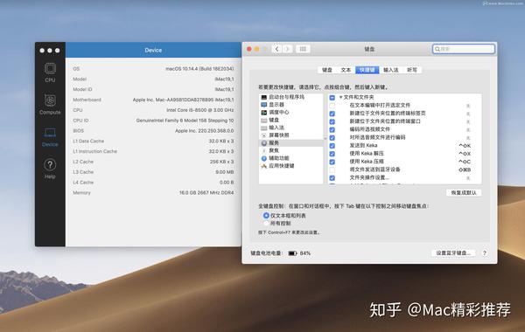The width and height of the screenshot is (525, 332).
Task: Choose the 仅文本框和列表 radio option
Action: 266,216
